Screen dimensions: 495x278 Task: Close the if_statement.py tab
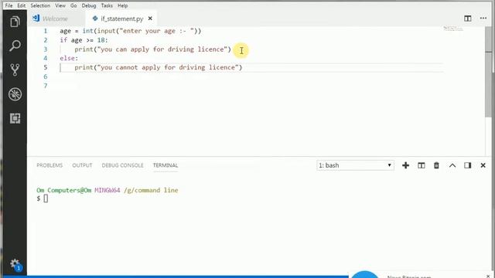(150, 19)
